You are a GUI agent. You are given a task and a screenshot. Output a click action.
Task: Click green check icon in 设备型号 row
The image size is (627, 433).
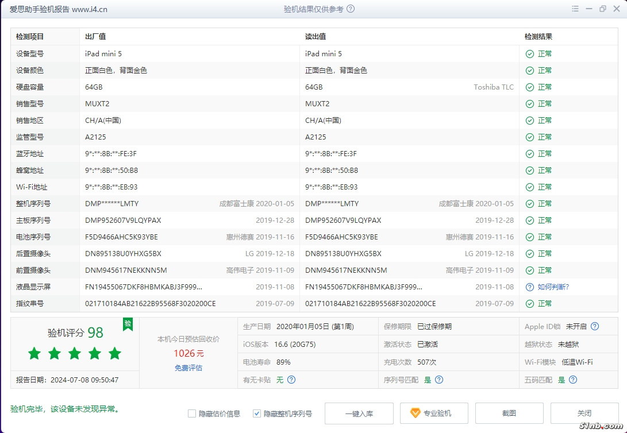pyautogui.click(x=530, y=53)
